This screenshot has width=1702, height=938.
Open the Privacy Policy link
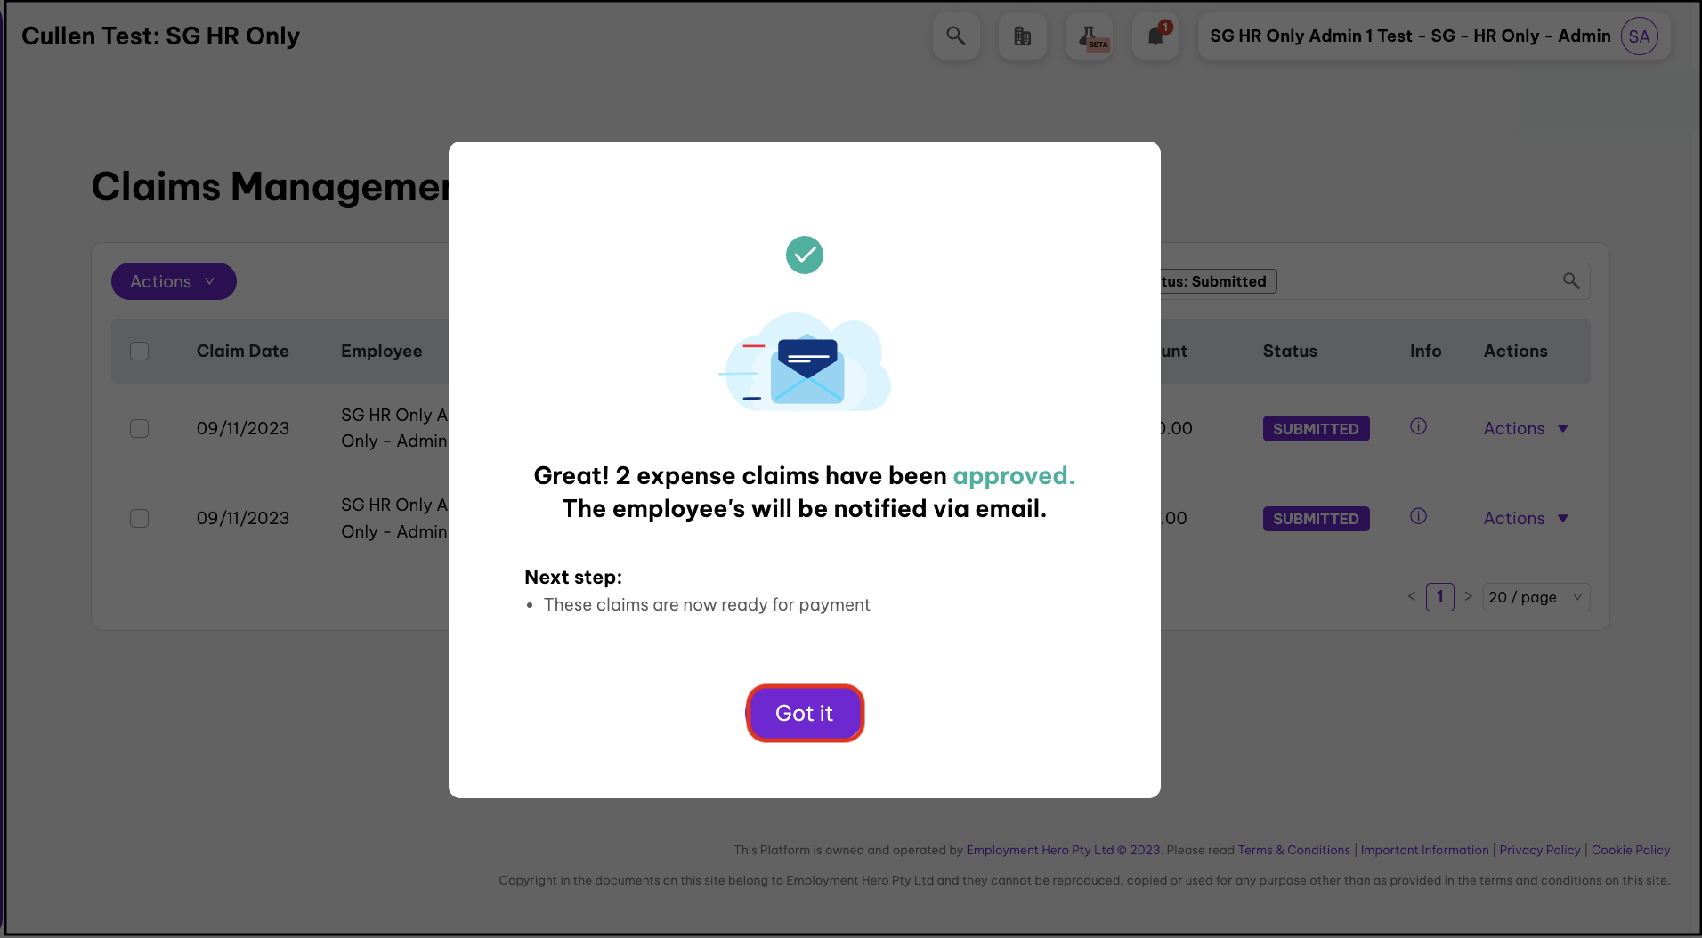click(x=1539, y=850)
